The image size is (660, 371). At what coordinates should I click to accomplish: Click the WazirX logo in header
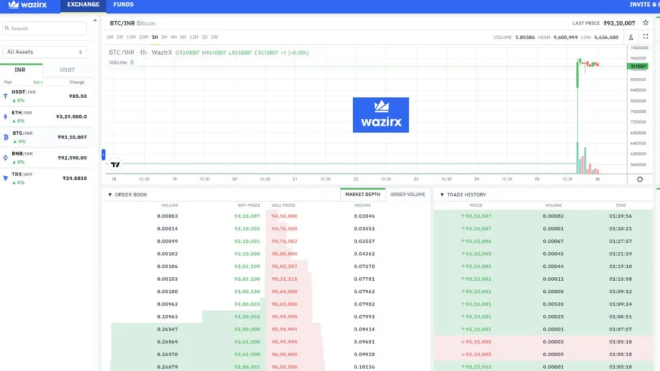(x=27, y=5)
